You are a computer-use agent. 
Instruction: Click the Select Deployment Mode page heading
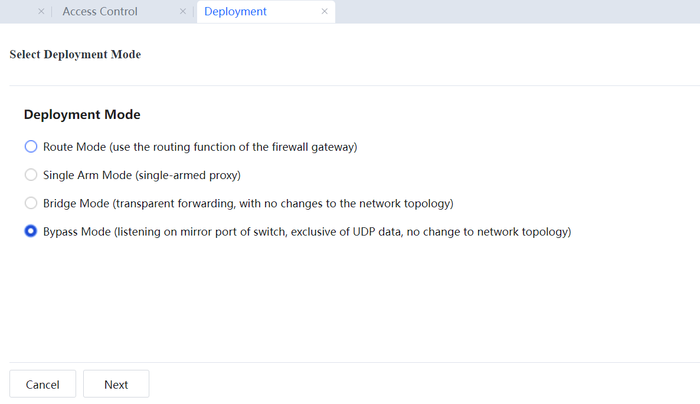(x=75, y=55)
